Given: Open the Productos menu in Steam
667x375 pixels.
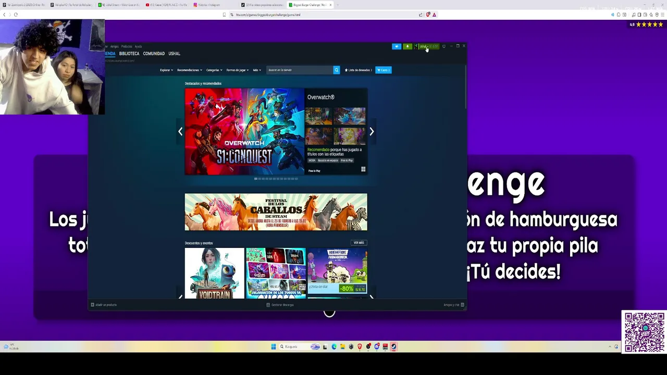Looking at the screenshot, I should (127, 46).
